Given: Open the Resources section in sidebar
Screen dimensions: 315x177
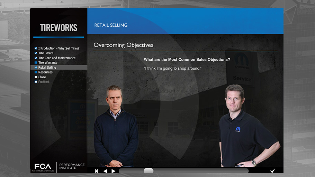Looking at the screenshot, I should tap(45, 72).
